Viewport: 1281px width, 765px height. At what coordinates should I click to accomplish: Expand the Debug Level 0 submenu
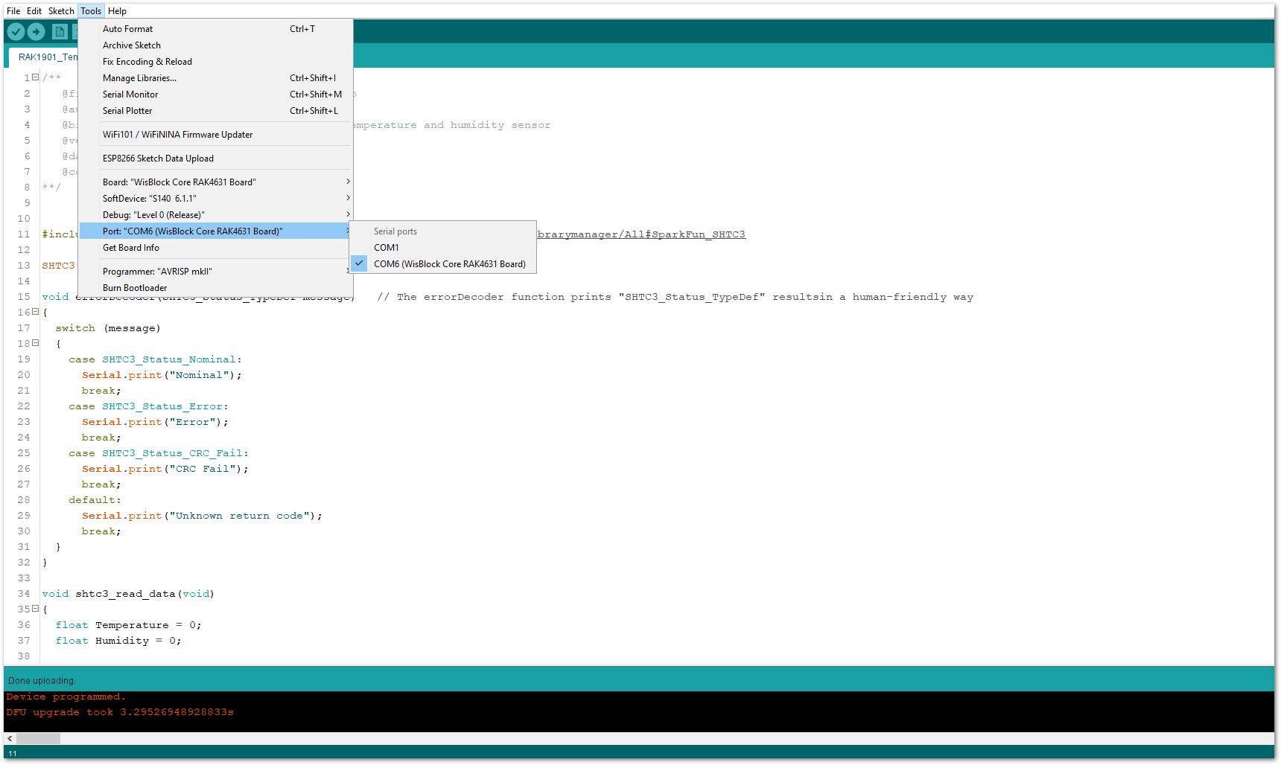[x=348, y=215]
